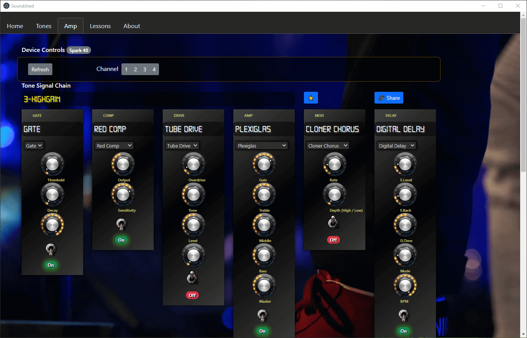Click the Digital Delay E.Level knob
The width and height of the screenshot is (527, 338).
click(405, 164)
